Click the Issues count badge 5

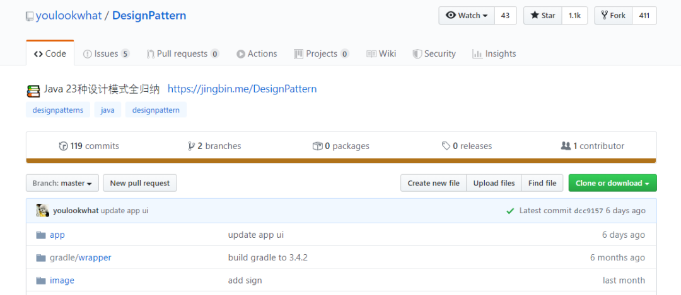click(125, 54)
